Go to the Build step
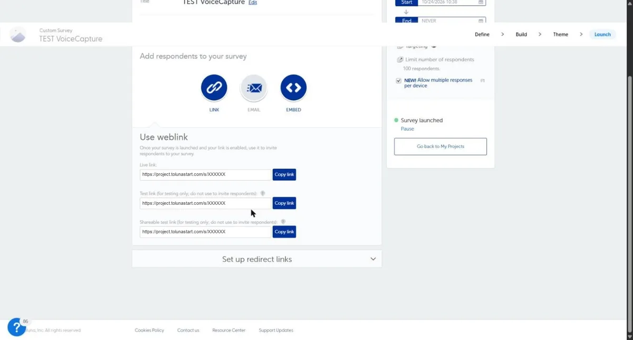The height and width of the screenshot is (340, 633). coord(521,34)
